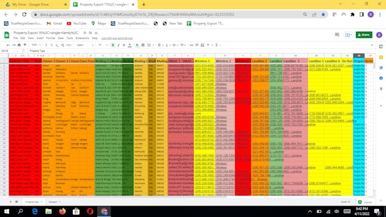The height and width of the screenshot is (217, 386).
Task: Open the Extensions menu
Action: 82,38
